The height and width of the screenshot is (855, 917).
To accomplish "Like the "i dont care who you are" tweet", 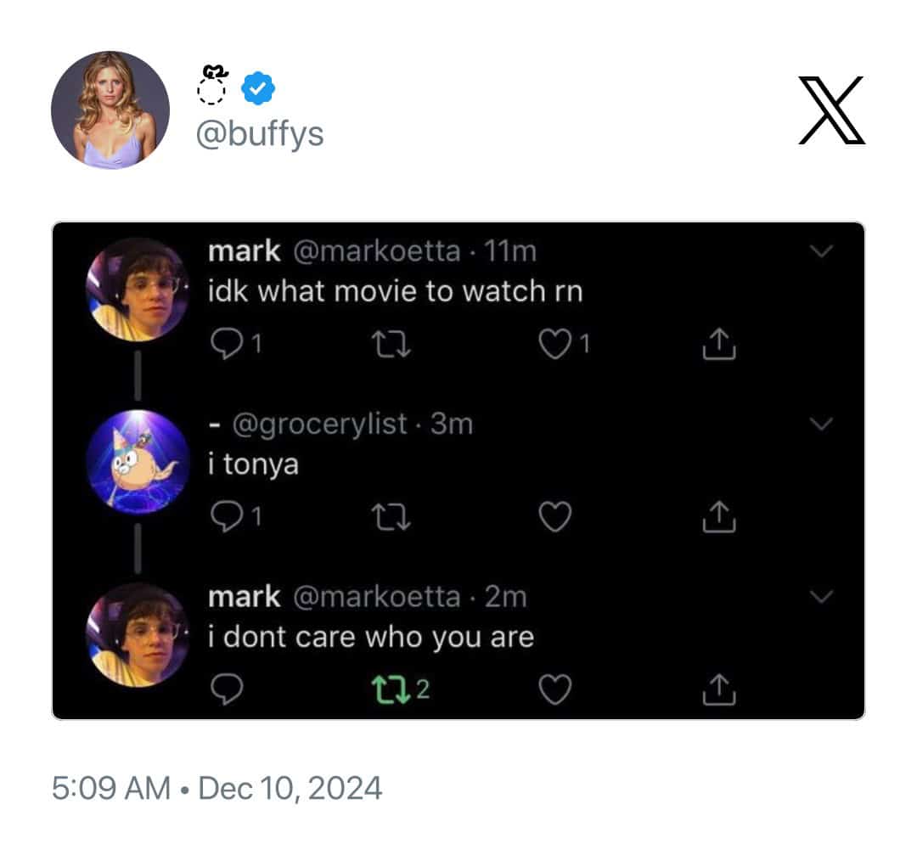I will (x=554, y=689).
